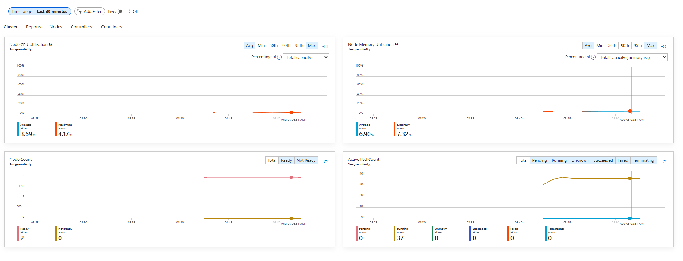Turn on the Live data toggle

(x=123, y=11)
